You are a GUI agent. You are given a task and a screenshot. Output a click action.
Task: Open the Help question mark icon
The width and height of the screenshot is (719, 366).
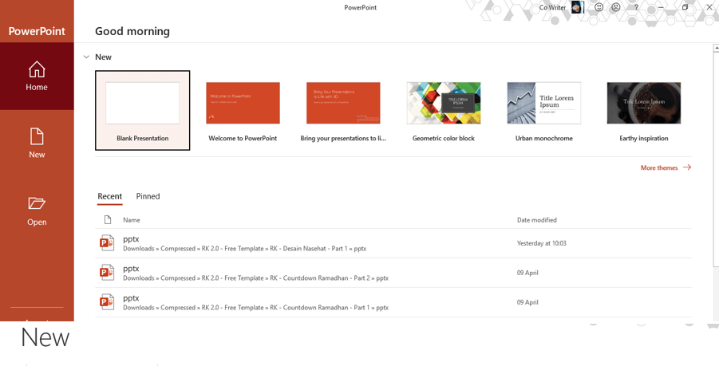click(637, 7)
